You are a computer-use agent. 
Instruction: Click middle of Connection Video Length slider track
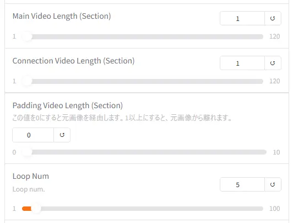tap(143, 81)
